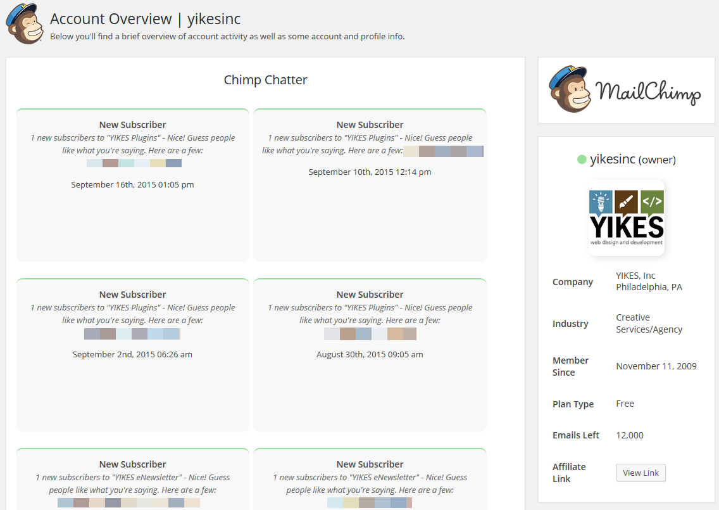Click the Company label
The width and height of the screenshot is (719, 510).
tap(573, 282)
